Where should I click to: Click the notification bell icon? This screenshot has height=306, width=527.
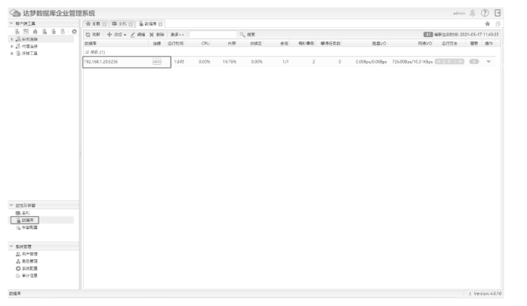(x=472, y=13)
